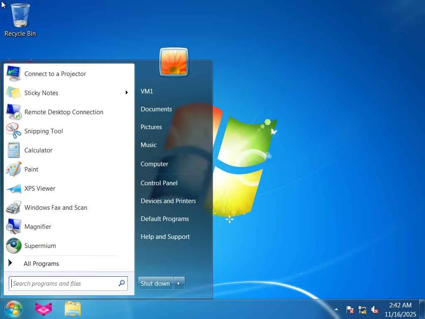Launch the Calculator icon
Viewport: 425px width, 319px height.
click(x=14, y=150)
